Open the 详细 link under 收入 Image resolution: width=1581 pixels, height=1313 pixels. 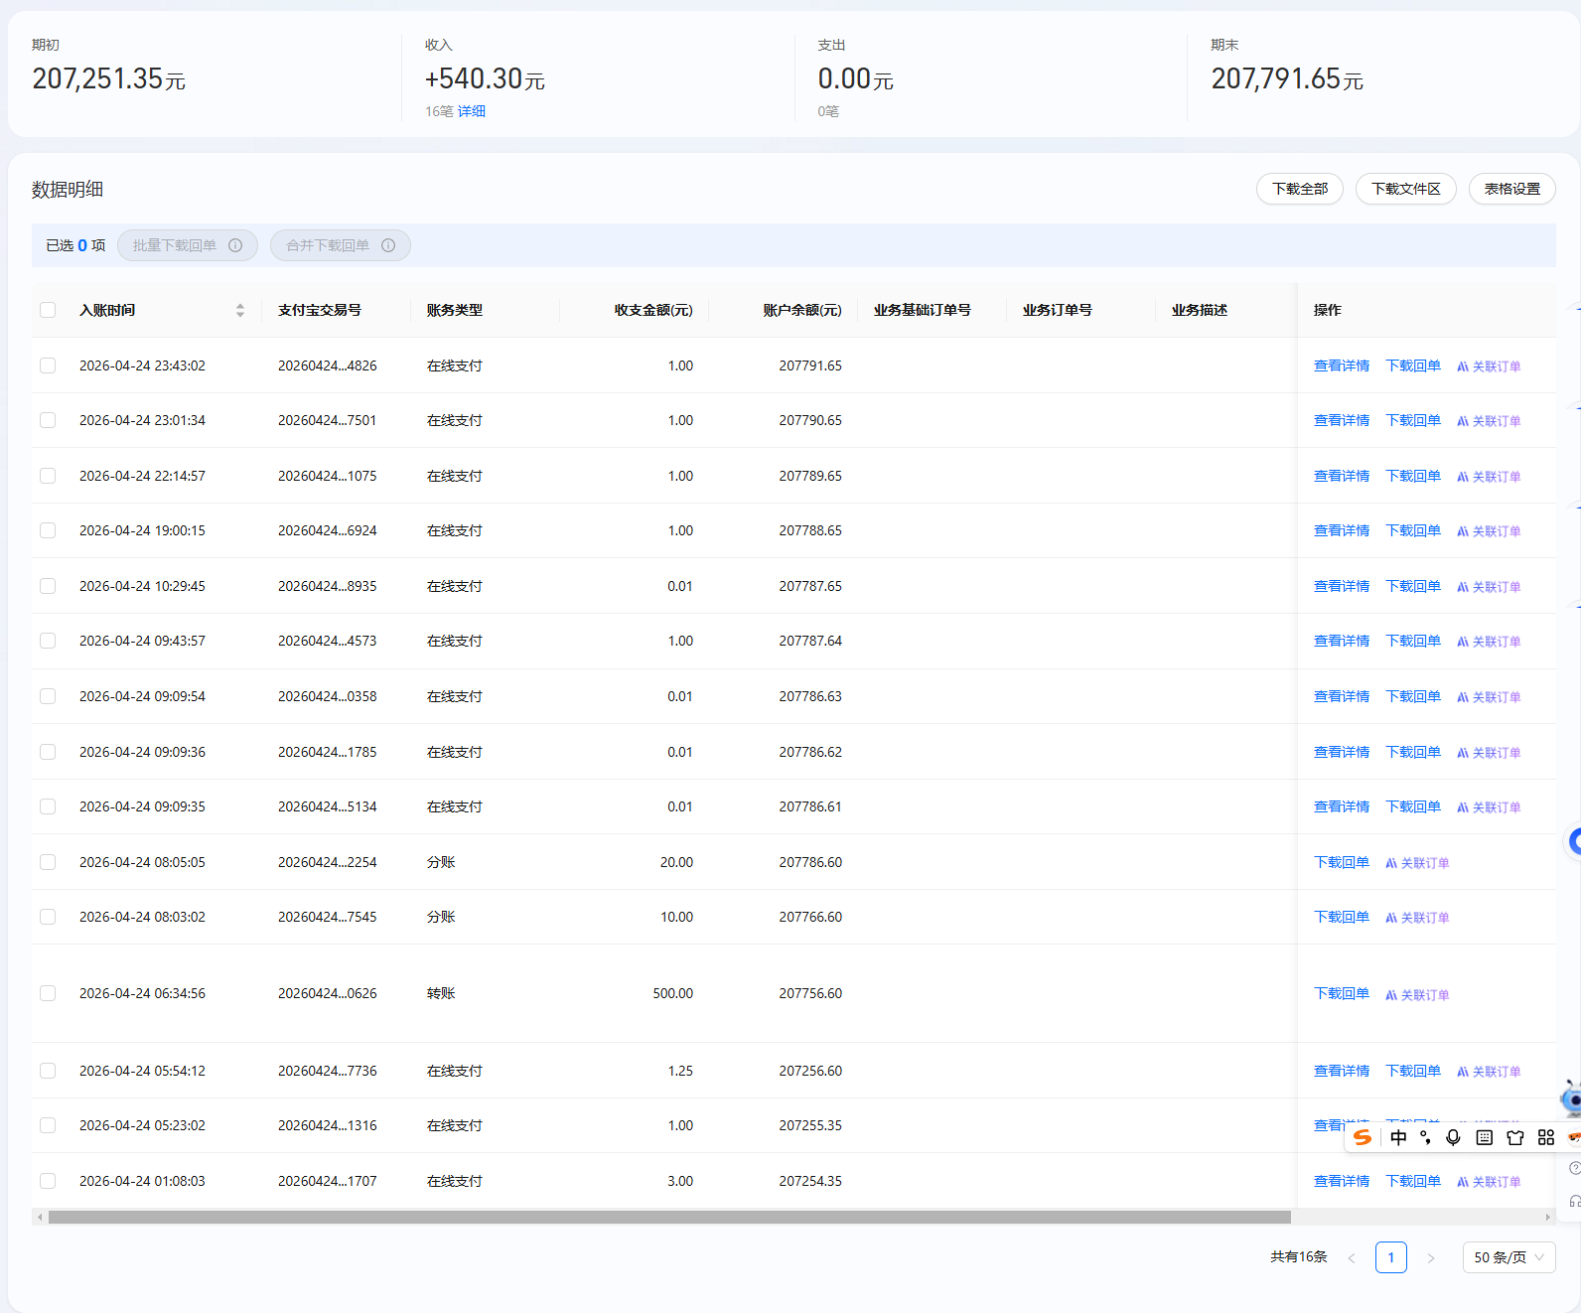tap(472, 111)
